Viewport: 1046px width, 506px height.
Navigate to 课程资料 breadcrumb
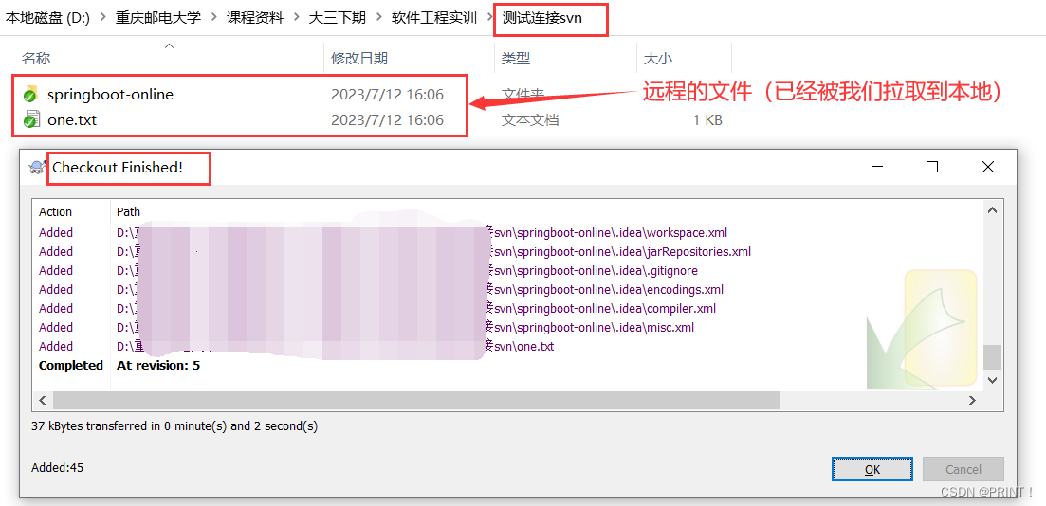pos(255,18)
